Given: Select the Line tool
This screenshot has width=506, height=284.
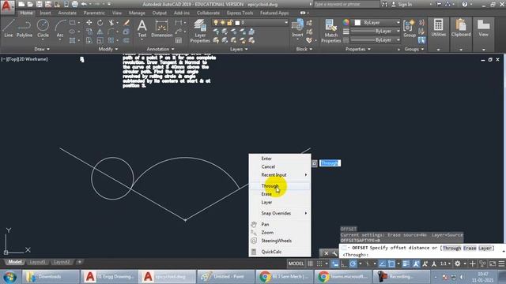Looking at the screenshot, I should tap(9, 28).
